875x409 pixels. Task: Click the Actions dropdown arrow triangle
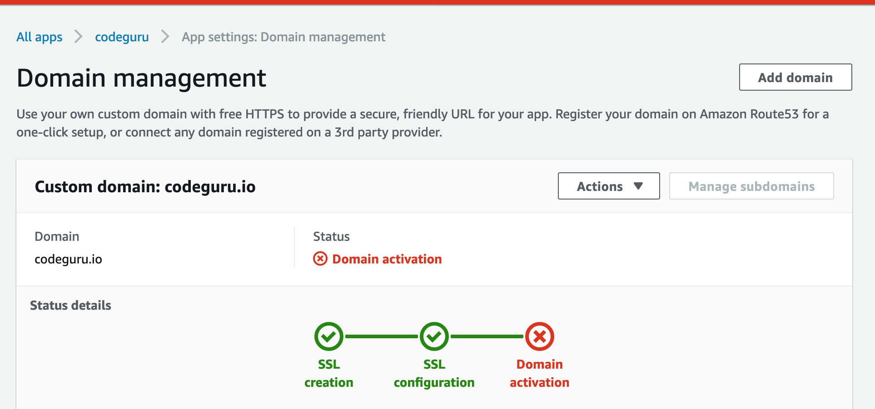[x=639, y=186]
